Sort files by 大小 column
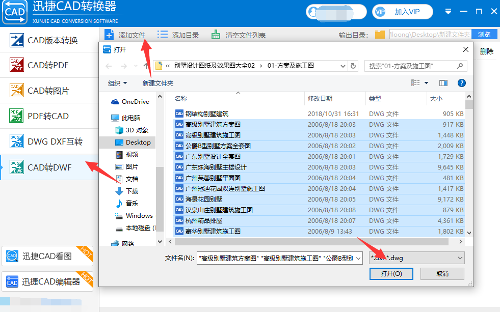Screen dimensions: 500x312 point(446,98)
